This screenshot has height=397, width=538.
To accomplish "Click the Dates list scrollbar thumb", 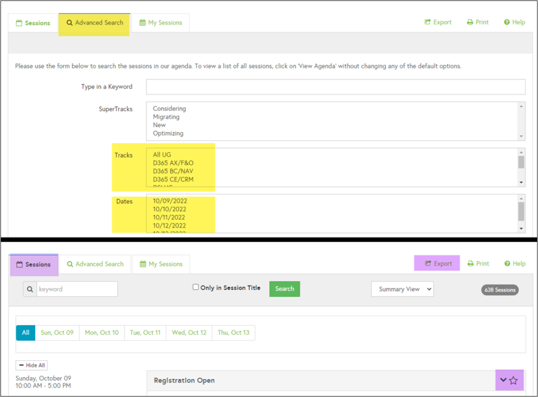I will click(521, 211).
